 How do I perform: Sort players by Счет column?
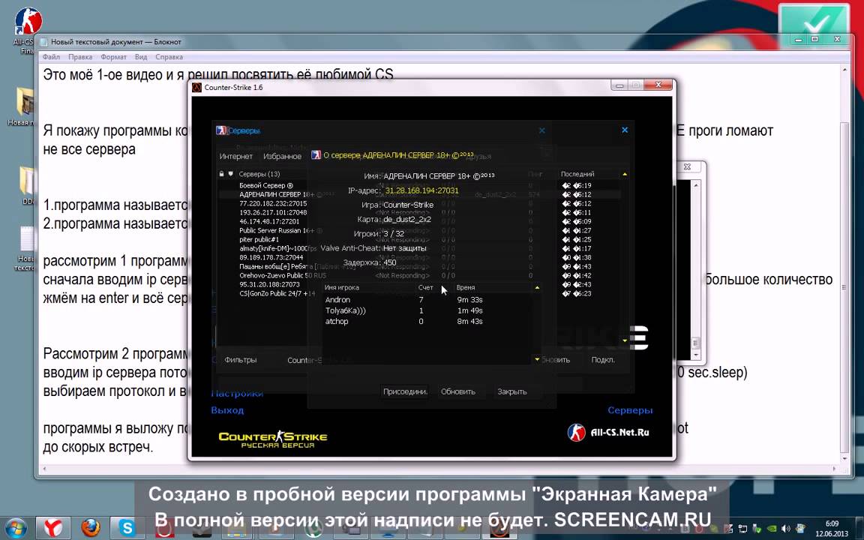426,288
